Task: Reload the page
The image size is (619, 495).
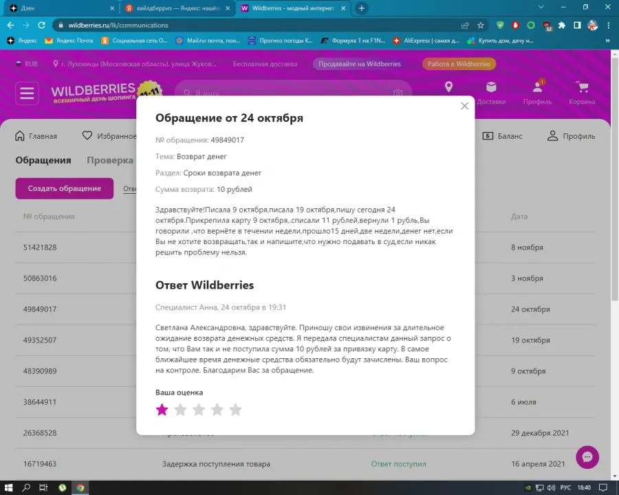Action: tap(41, 25)
